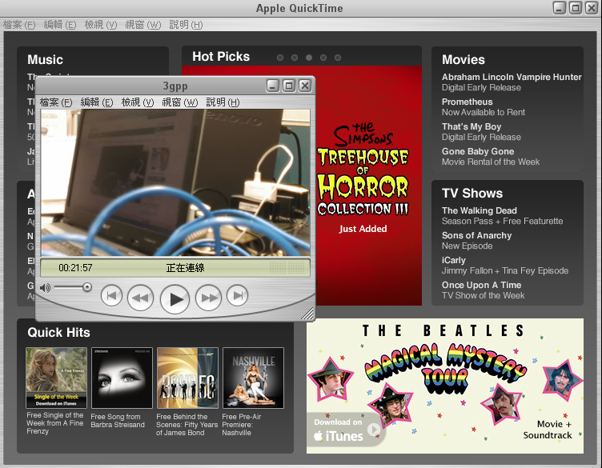Maximize the 3gpp player window

289,86
